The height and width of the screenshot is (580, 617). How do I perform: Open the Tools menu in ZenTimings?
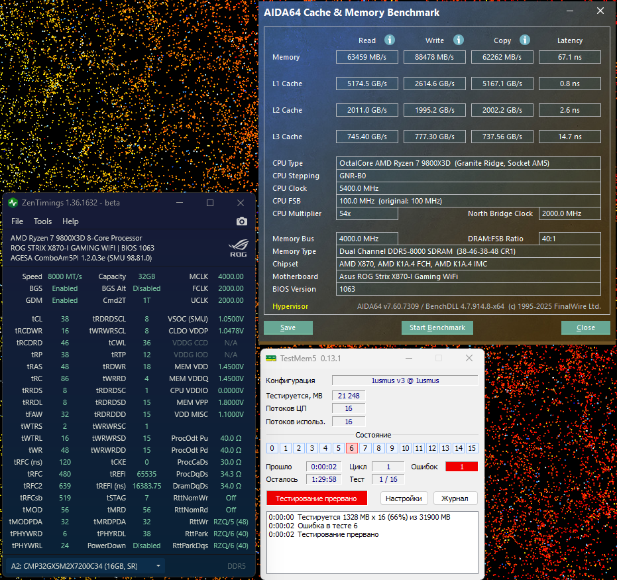coord(42,221)
